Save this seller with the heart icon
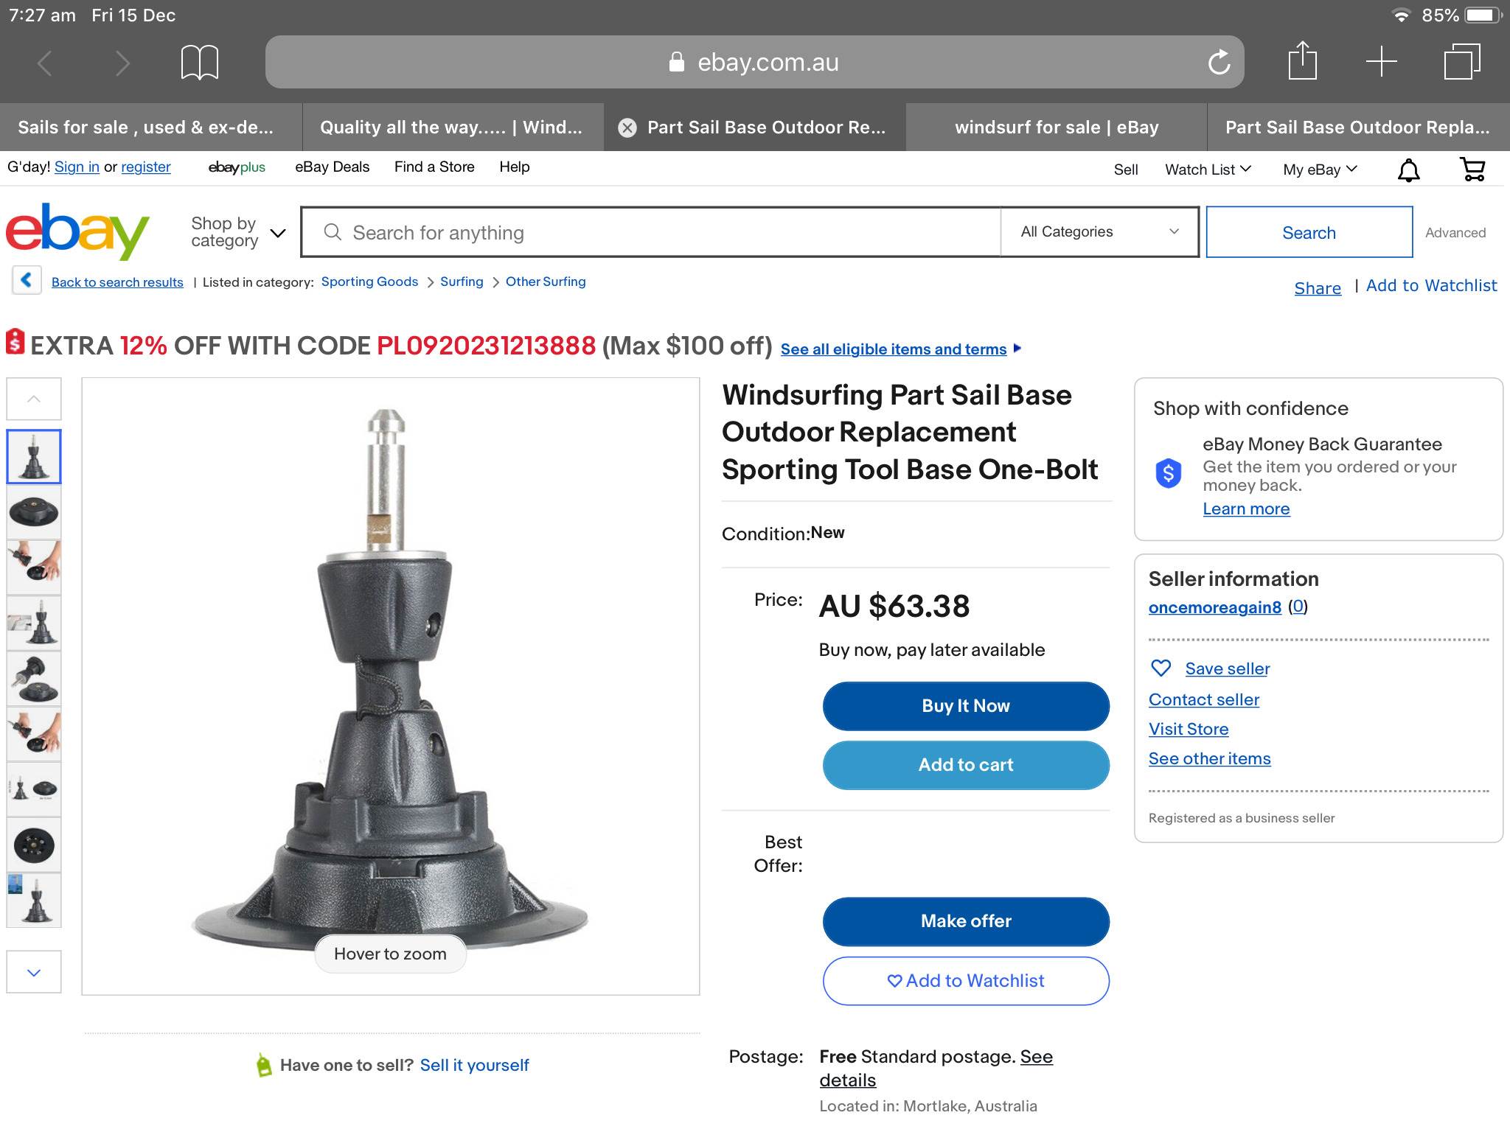The width and height of the screenshot is (1510, 1132). pyautogui.click(x=1161, y=668)
